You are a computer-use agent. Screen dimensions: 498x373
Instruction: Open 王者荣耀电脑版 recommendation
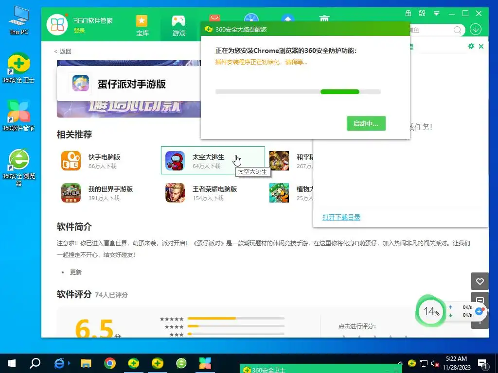click(213, 192)
